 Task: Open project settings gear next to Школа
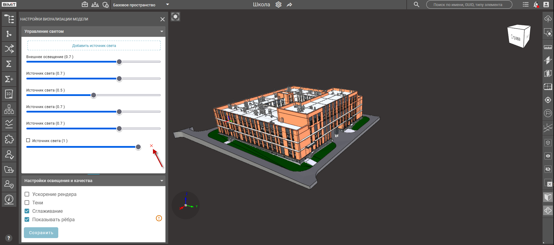pyautogui.click(x=278, y=5)
